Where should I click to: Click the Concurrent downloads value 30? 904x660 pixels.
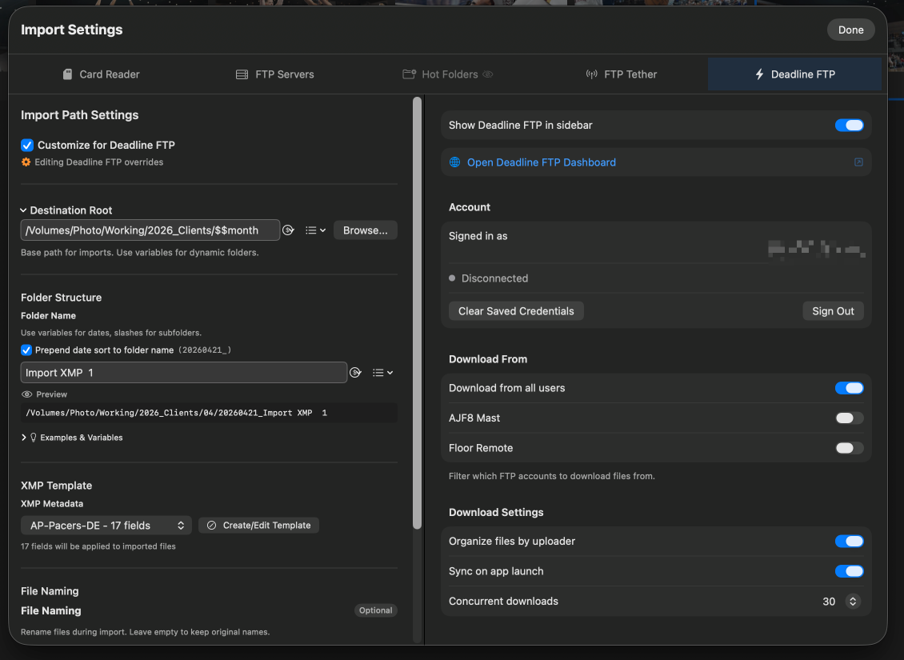click(829, 602)
